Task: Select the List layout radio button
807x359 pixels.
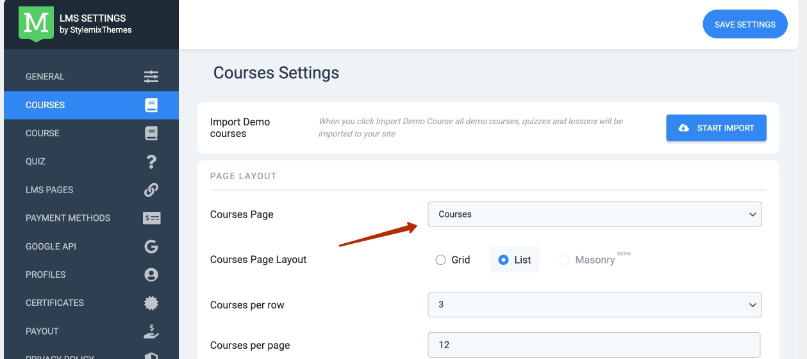Action: 504,260
